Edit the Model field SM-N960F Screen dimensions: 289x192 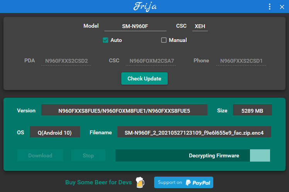pyautogui.click(x=135, y=26)
